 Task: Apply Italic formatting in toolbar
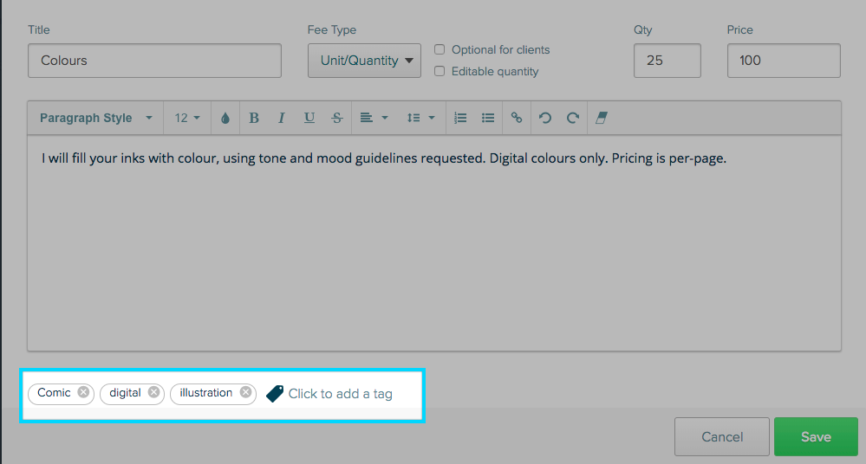point(282,118)
